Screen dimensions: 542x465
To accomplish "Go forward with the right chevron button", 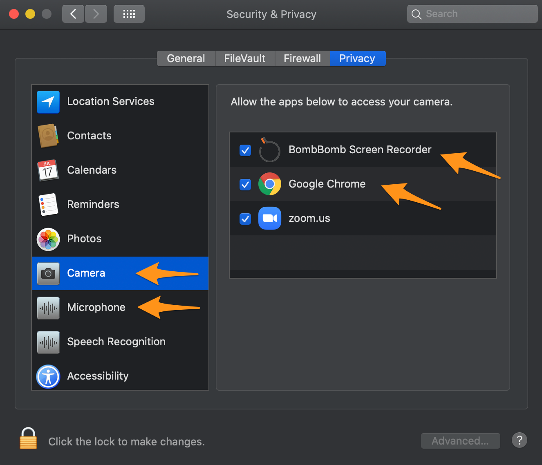I will 96,14.
